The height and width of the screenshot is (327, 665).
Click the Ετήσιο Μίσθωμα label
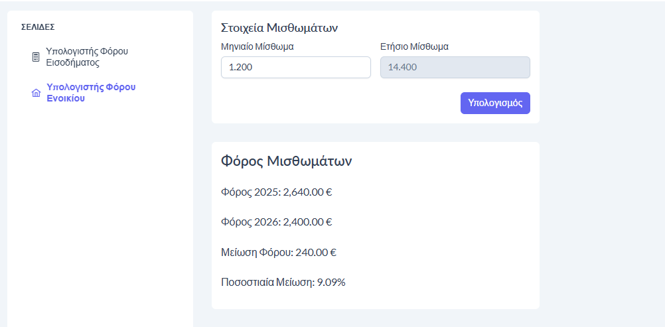pyautogui.click(x=414, y=47)
